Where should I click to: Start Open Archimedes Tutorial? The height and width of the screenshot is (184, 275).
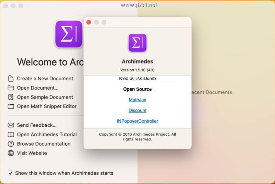pyautogui.click(x=47, y=135)
